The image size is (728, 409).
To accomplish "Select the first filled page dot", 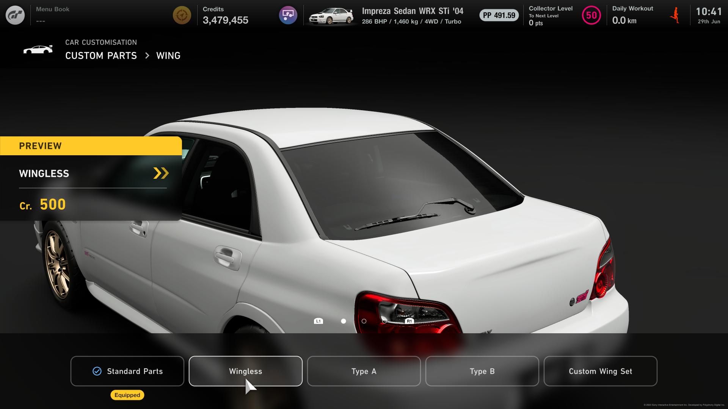I will point(344,321).
